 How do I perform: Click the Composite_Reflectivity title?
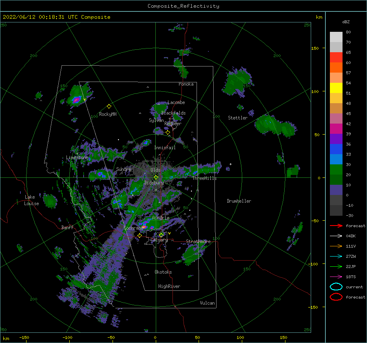click(x=183, y=6)
